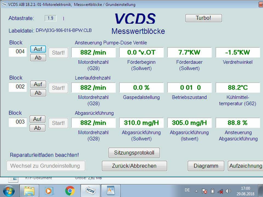Click the VCDS icon in the title bar
263x197 pixels.
4,4
